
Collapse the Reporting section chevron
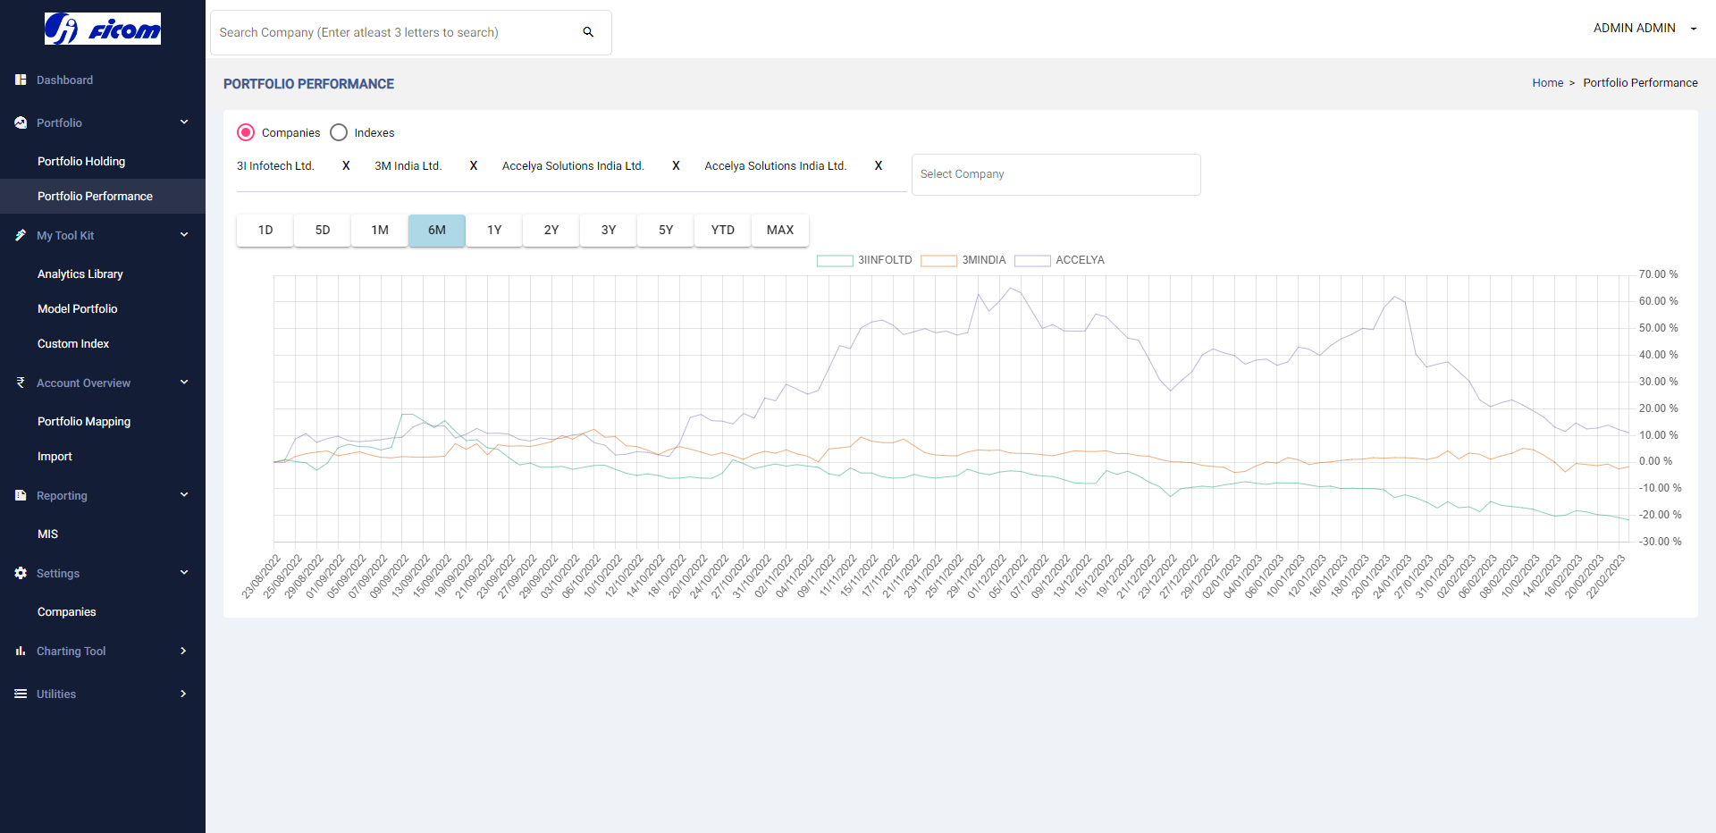(x=184, y=495)
